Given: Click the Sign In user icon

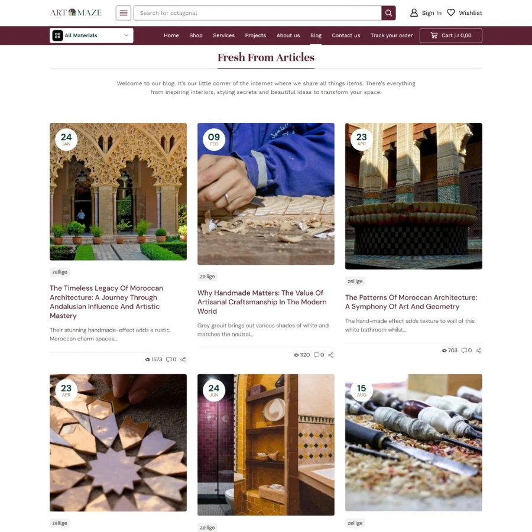Looking at the screenshot, I should 414,13.
